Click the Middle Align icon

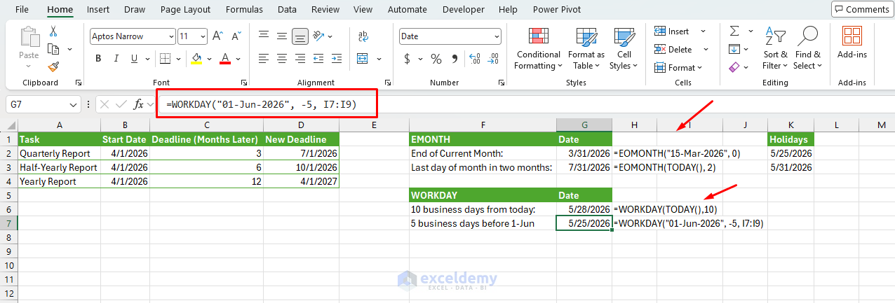click(x=282, y=36)
